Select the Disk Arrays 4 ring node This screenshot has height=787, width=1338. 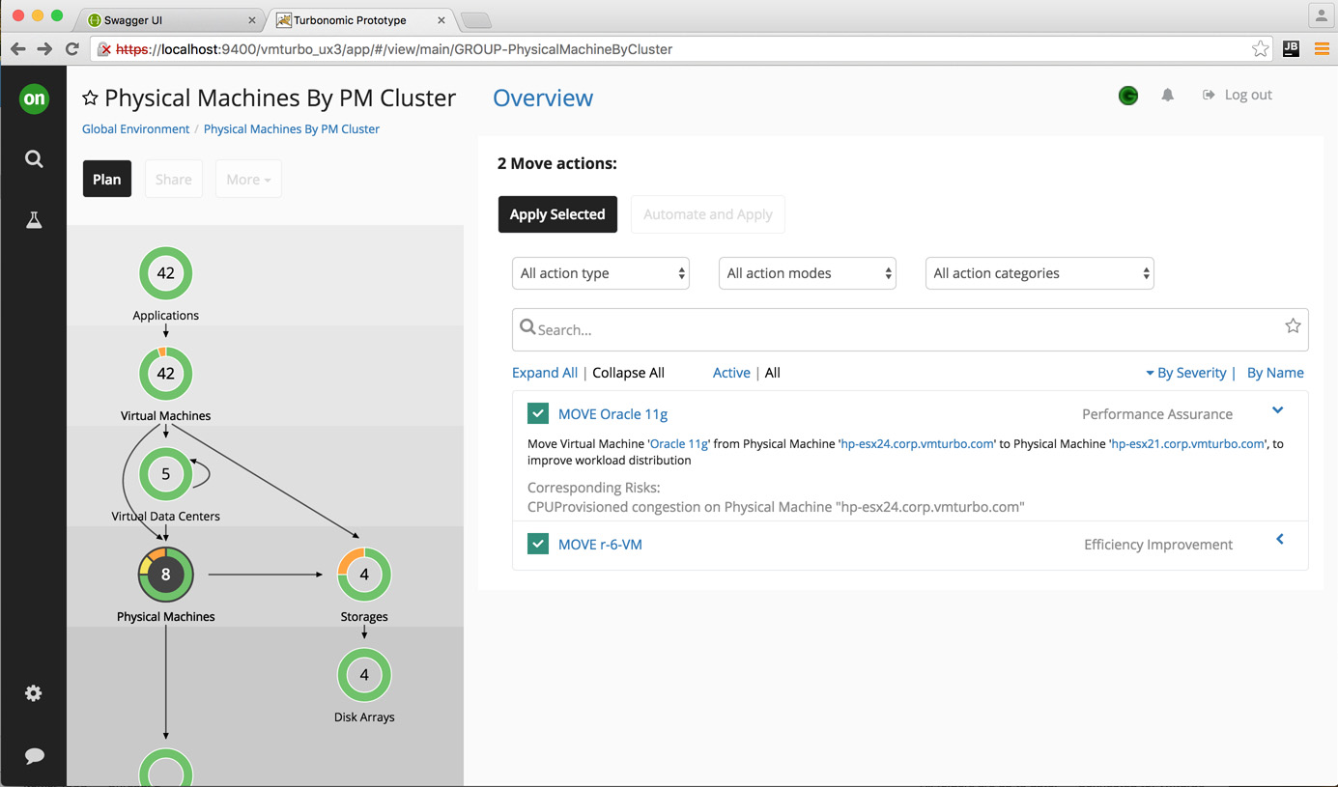(x=364, y=675)
